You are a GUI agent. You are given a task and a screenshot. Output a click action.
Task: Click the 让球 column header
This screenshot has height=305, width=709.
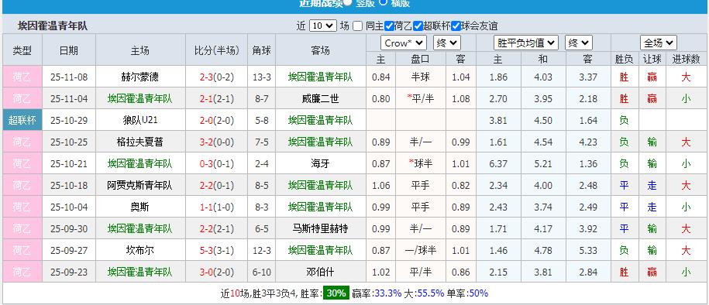pos(652,59)
